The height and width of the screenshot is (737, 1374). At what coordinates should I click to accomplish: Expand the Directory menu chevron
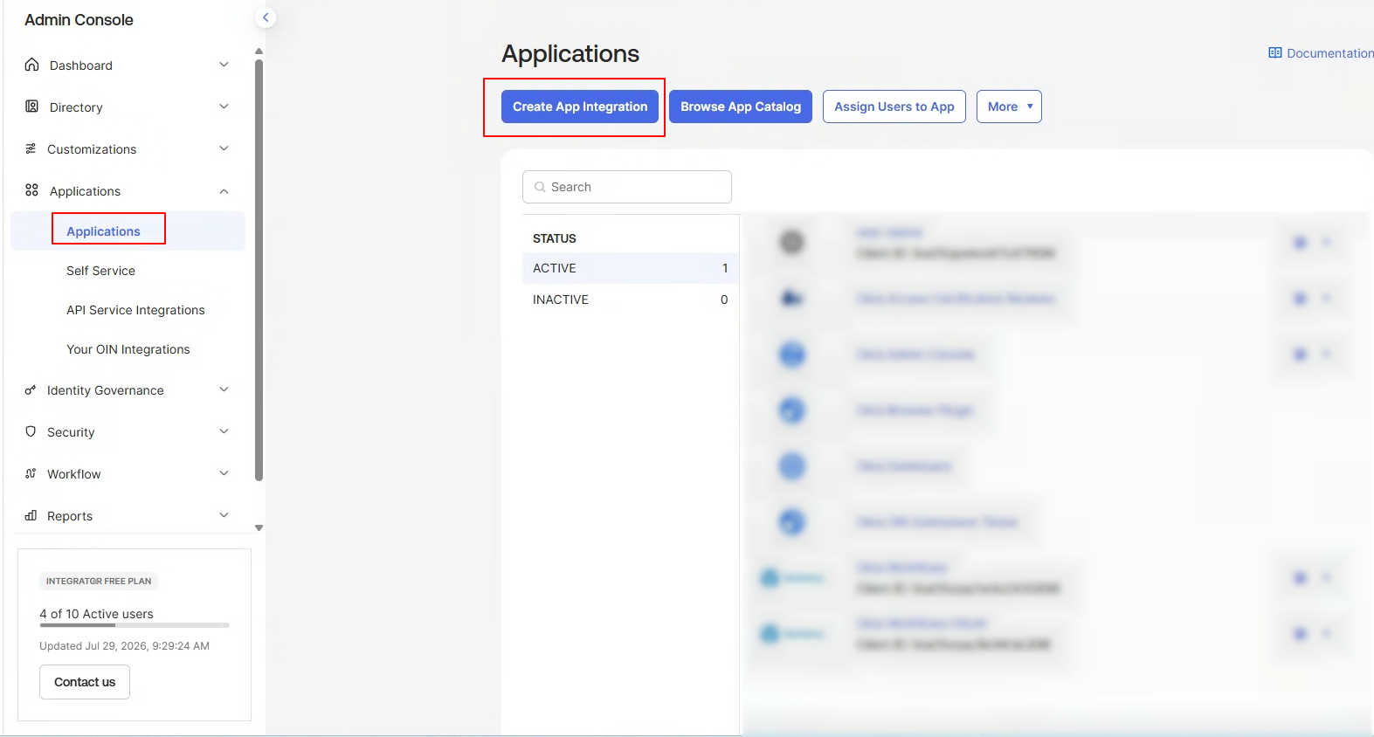224,107
